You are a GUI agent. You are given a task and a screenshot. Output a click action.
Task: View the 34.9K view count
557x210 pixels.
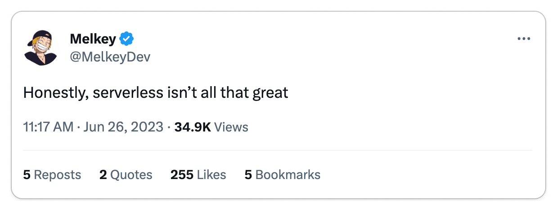pos(193,127)
